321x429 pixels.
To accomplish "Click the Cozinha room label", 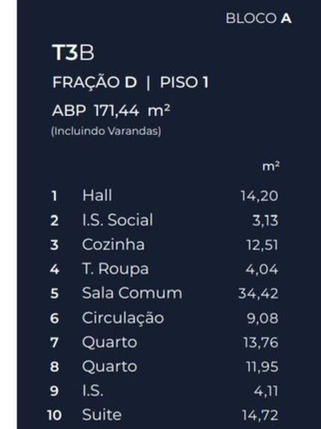I will 113,244.
